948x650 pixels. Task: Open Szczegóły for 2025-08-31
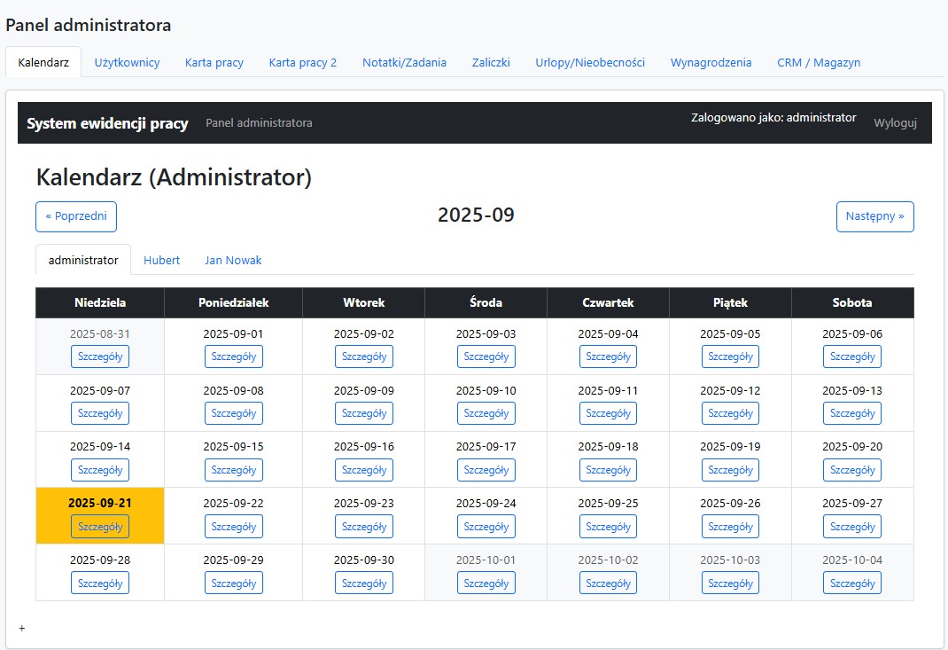coord(100,356)
